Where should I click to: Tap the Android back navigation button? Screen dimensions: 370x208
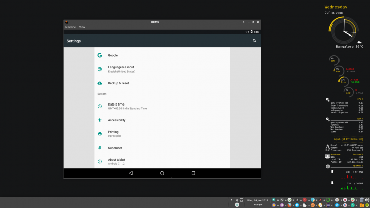[131, 173]
